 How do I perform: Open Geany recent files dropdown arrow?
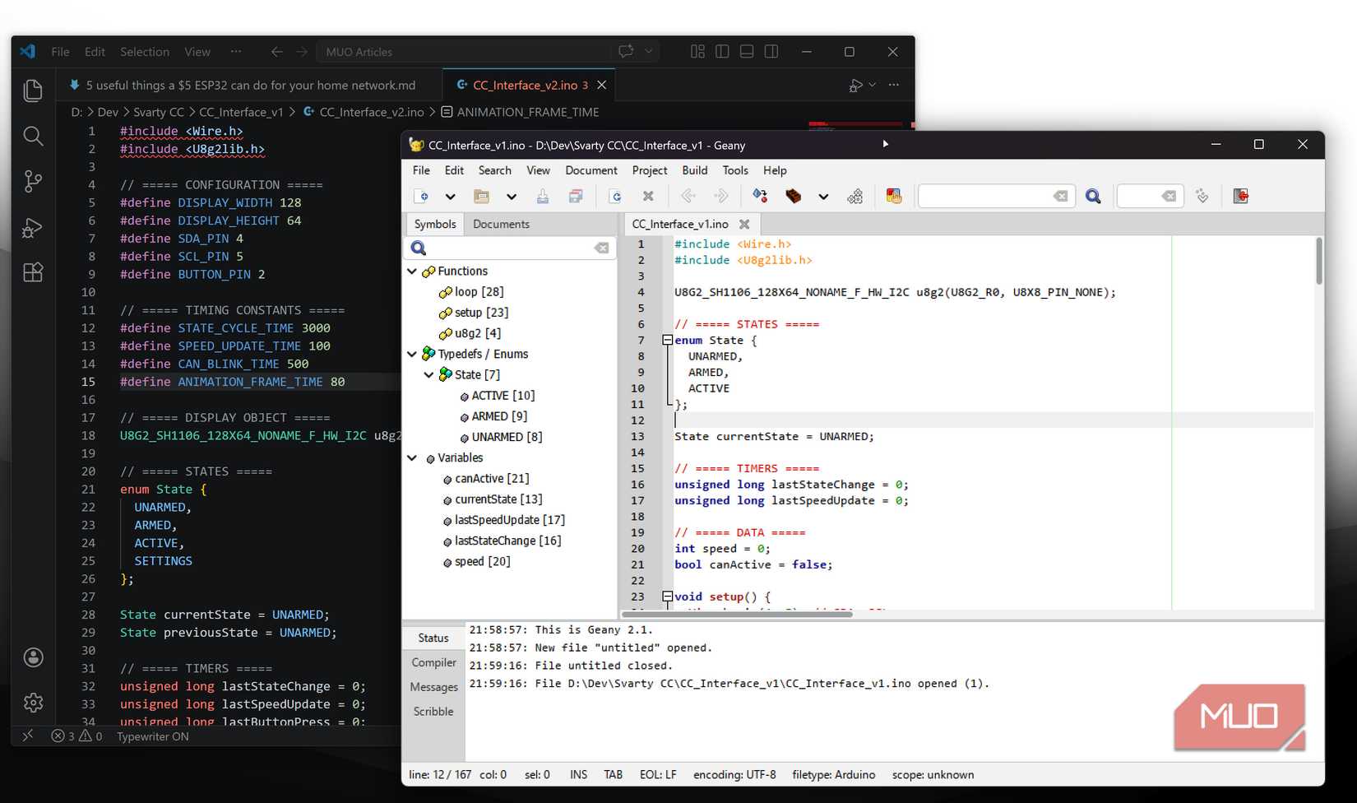click(511, 197)
